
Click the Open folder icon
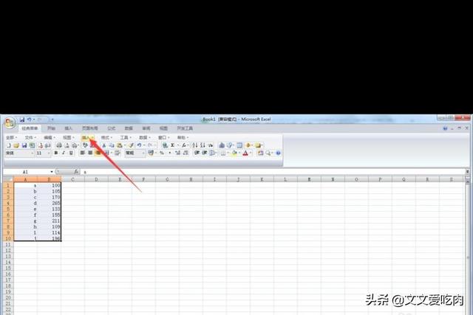click(16, 145)
